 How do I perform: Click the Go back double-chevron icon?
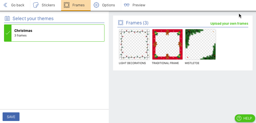click(5, 5)
